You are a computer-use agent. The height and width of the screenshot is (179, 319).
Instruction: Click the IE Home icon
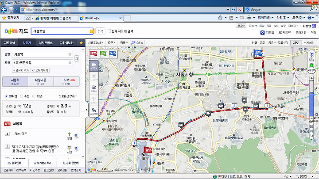(220, 18)
